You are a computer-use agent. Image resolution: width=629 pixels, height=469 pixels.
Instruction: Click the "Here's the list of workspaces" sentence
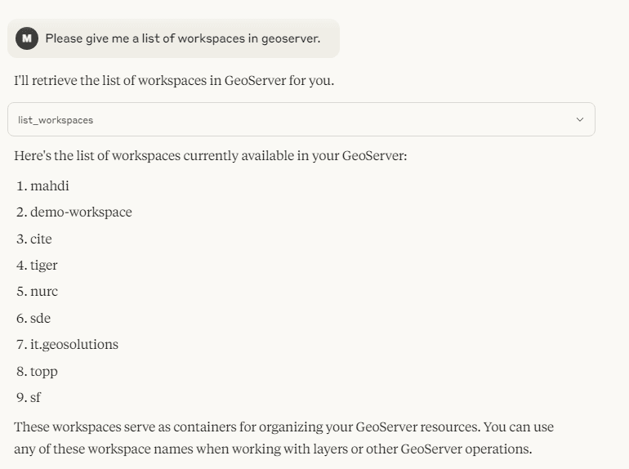click(x=211, y=156)
